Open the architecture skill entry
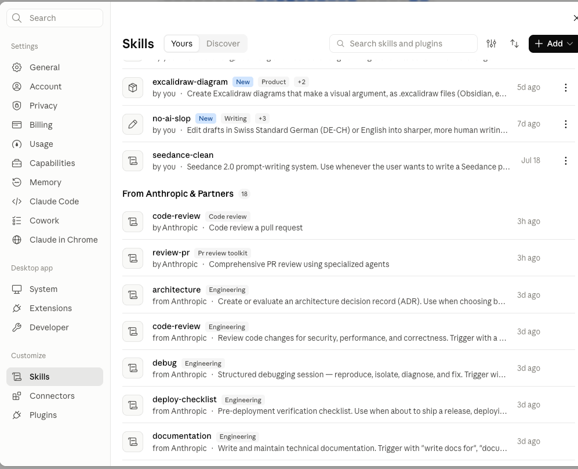 348,295
